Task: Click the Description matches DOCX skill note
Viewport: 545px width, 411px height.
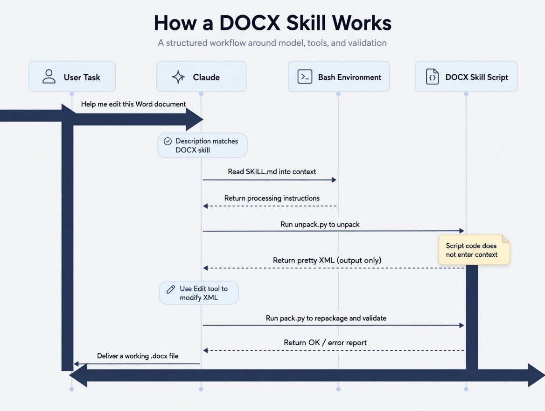Action: click(203, 145)
